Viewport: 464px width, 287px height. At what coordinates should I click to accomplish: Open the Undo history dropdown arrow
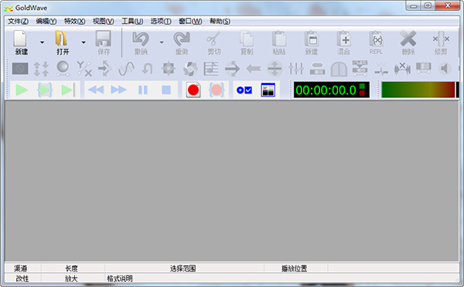(162, 43)
